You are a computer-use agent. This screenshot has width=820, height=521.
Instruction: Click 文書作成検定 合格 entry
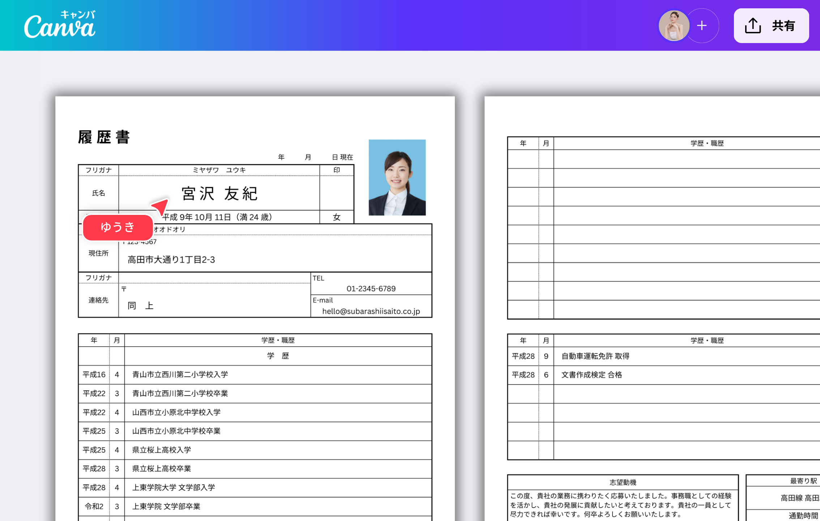tap(591, 375)
